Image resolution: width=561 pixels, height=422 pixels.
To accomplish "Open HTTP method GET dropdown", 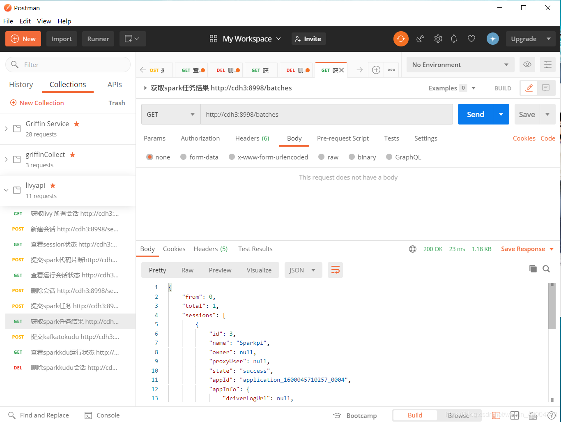I will point(171,114).
